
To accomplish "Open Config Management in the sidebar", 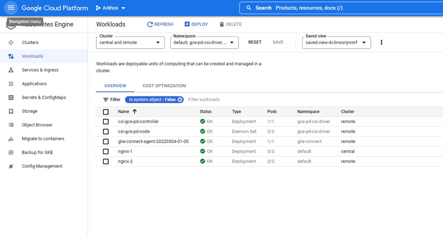I will (43, 166).
